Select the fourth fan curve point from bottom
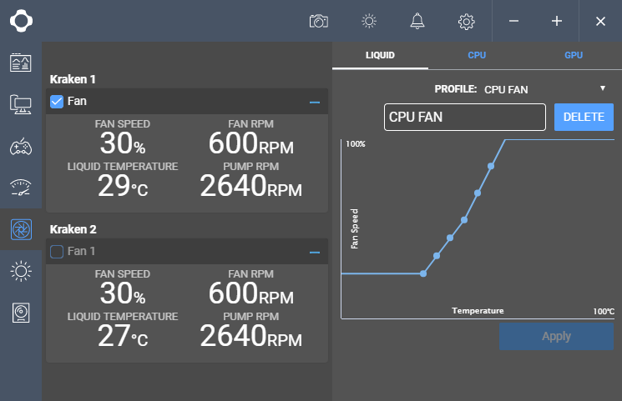622x401 pixels. pos(464,220)
